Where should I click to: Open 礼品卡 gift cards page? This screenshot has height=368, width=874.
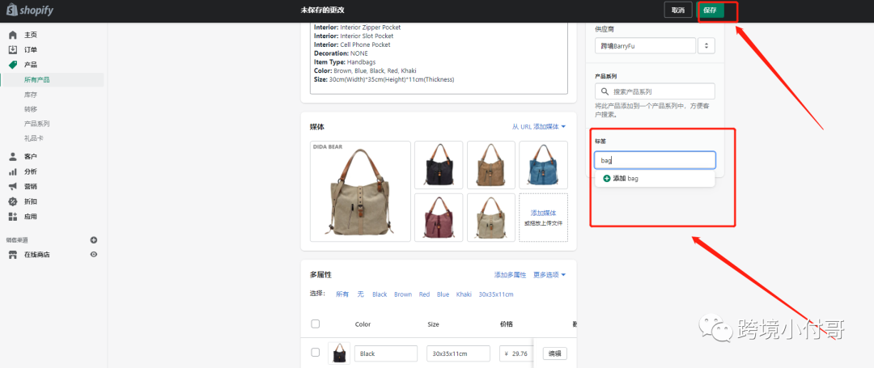[33, 138]
